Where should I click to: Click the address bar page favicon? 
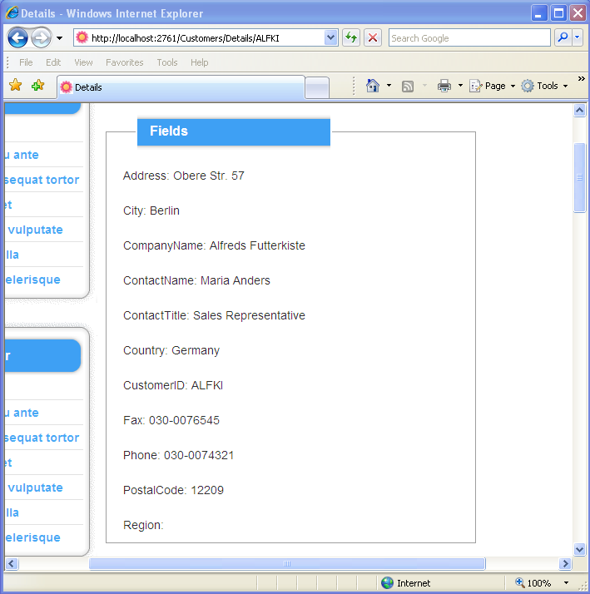[82, 37]
